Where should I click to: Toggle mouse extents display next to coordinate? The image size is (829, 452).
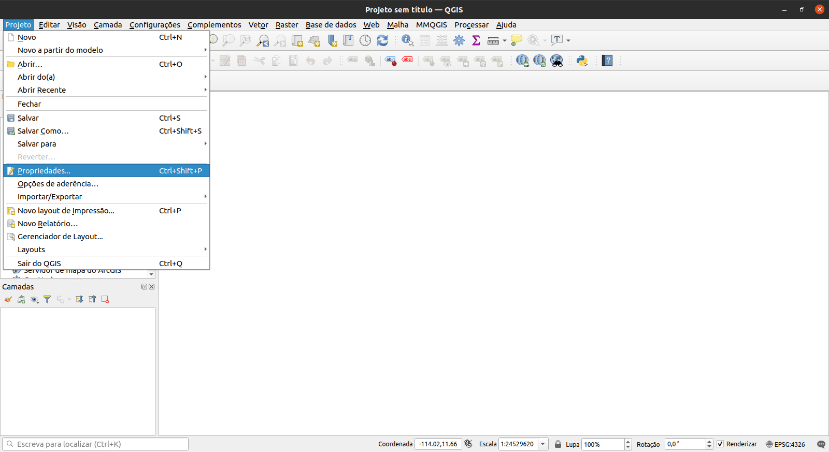tap(468, 444)
